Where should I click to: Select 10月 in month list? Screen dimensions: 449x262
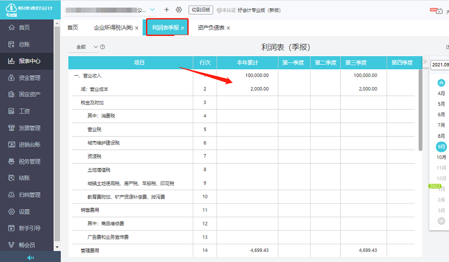click(x=441, y=157)
